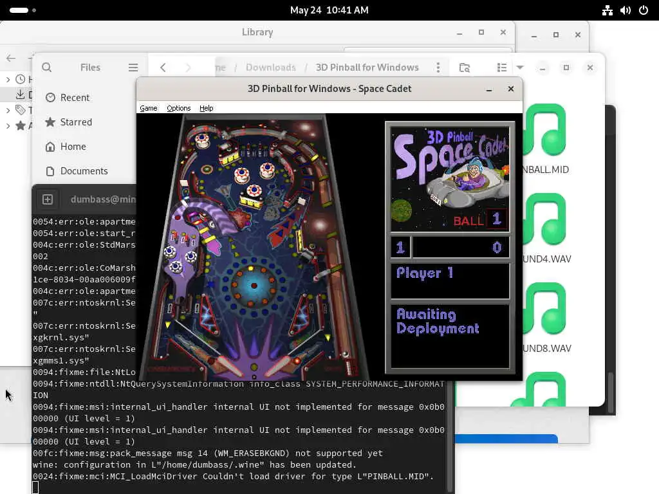Select Documents in Files sidebar
The image size is (659, 494).
click(x=84, y=170)
